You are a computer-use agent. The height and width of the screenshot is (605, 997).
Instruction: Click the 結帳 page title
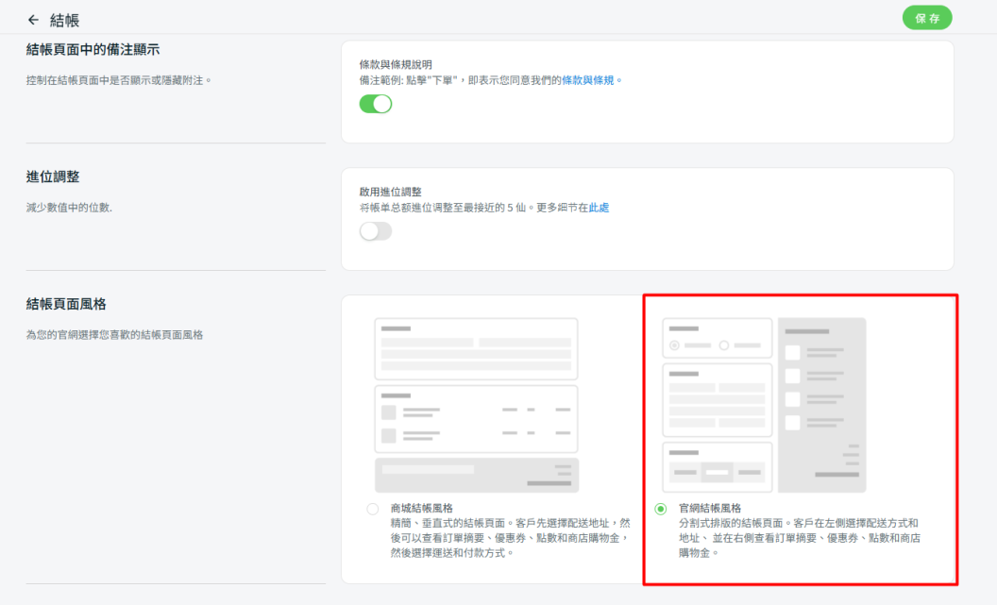pyautogui.click(x=65, y=20)
